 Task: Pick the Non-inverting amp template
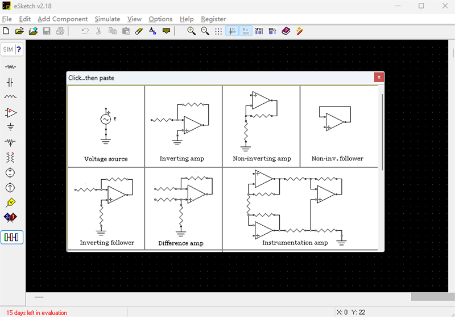pos(261,126)
